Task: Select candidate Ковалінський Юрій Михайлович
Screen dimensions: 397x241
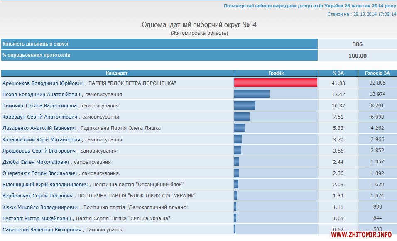Action: (x=42, y=139)
